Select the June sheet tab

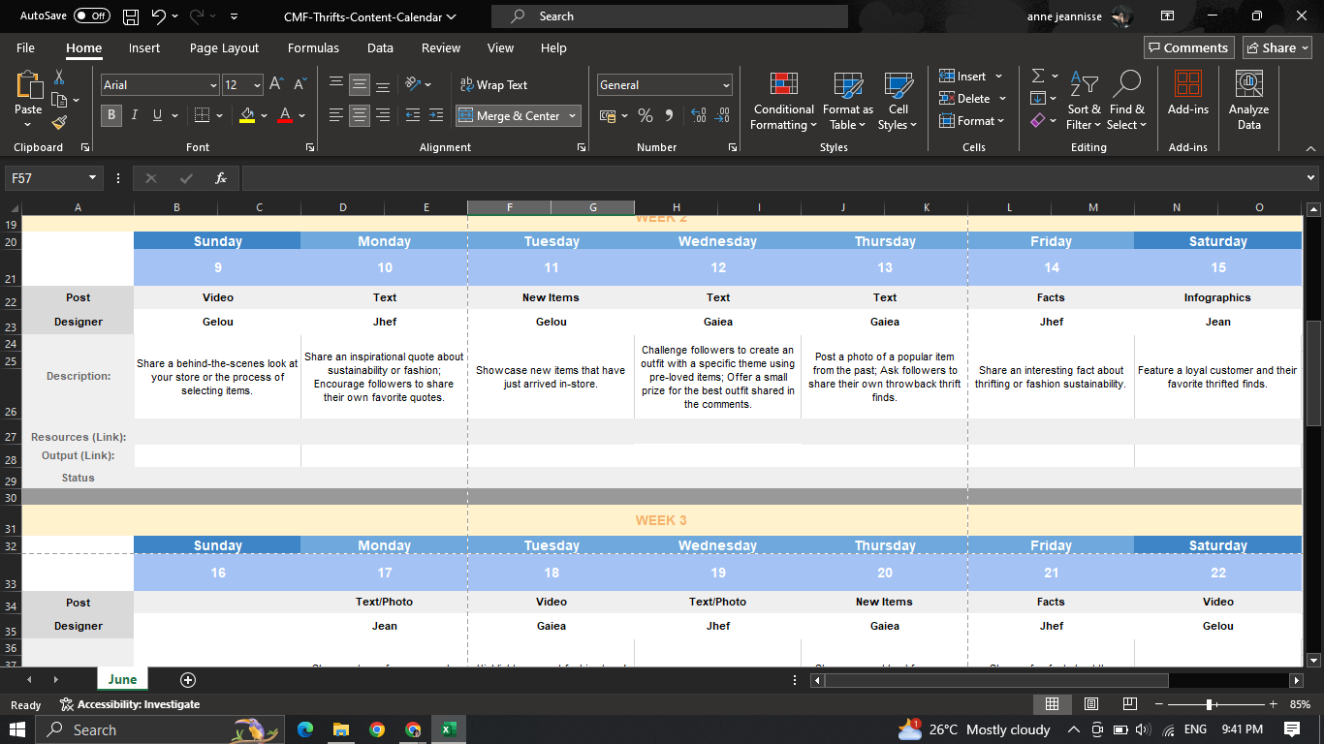coord(122,679)
